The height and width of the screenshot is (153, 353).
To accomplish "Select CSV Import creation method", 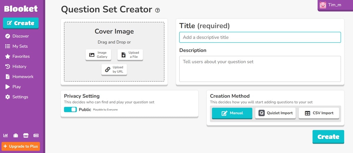I will point(319,113).
